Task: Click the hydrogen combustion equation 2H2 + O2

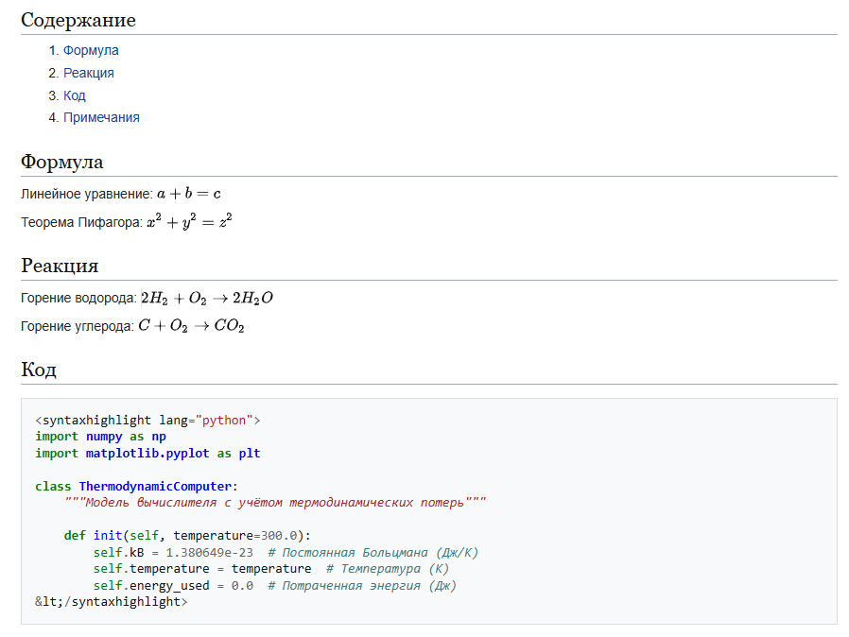Action: point(207,299)
